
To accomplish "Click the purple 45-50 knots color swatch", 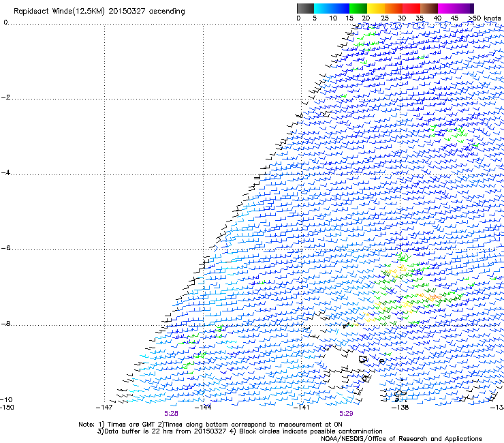I will pyautogui.click(x=464, y=8).
